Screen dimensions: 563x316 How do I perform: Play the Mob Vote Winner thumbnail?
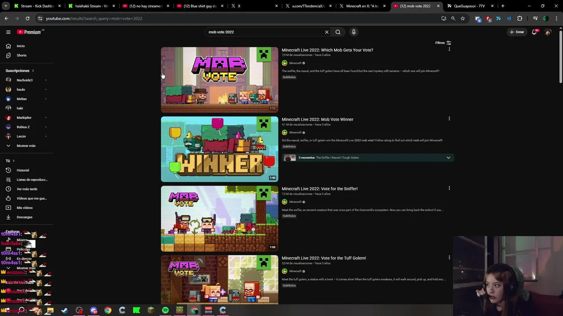pos(219,149)
